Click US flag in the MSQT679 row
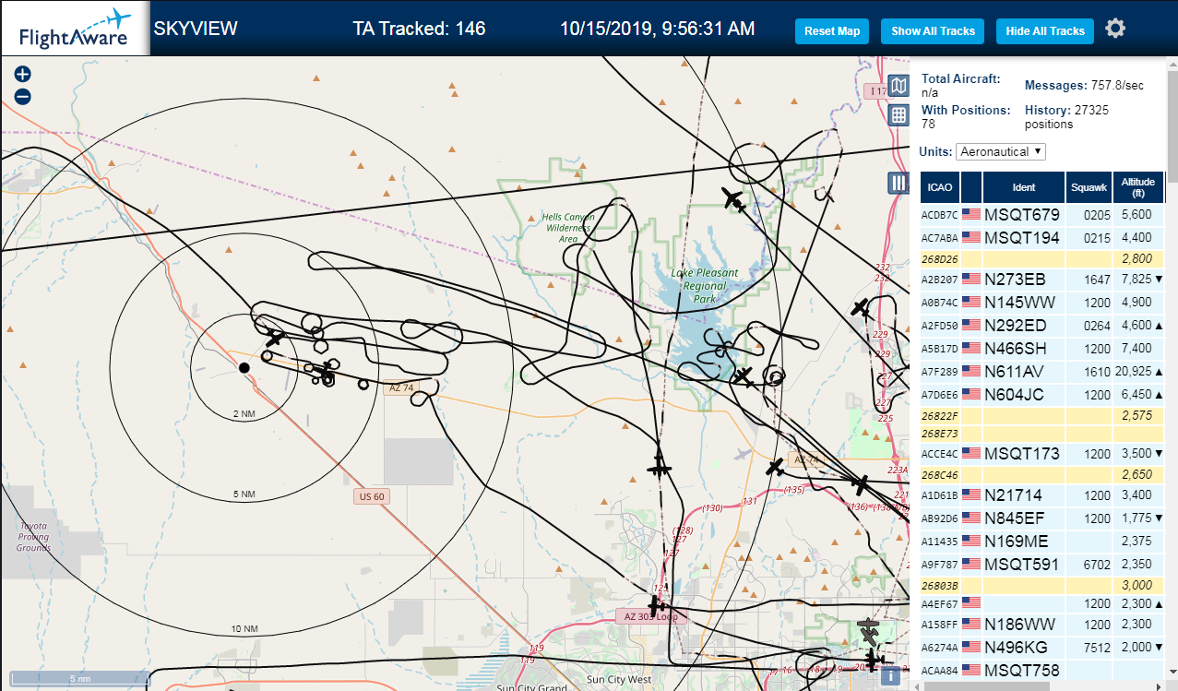This screenshot has height=691, width=1178. [x=971, y=214]
